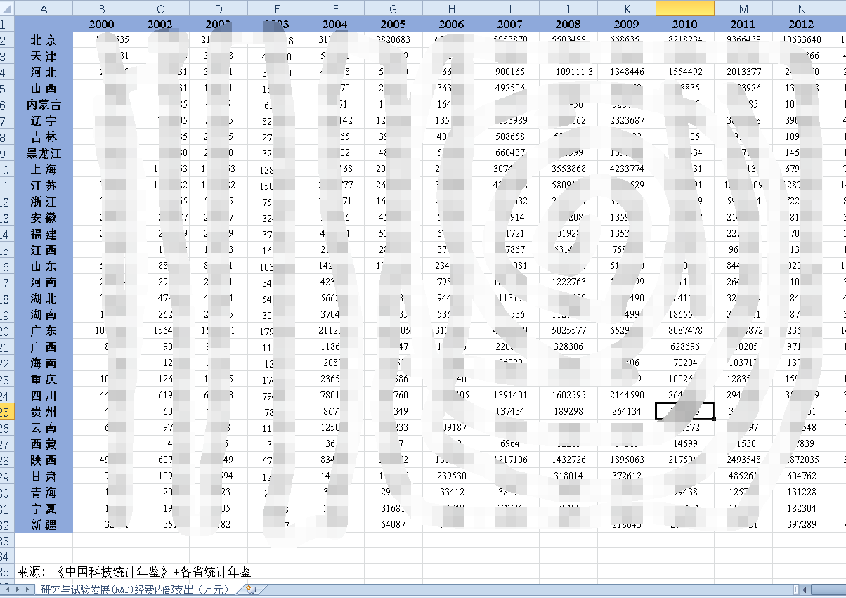
Task: Select the 西藏 row label cell
Action: click(44, 444)
